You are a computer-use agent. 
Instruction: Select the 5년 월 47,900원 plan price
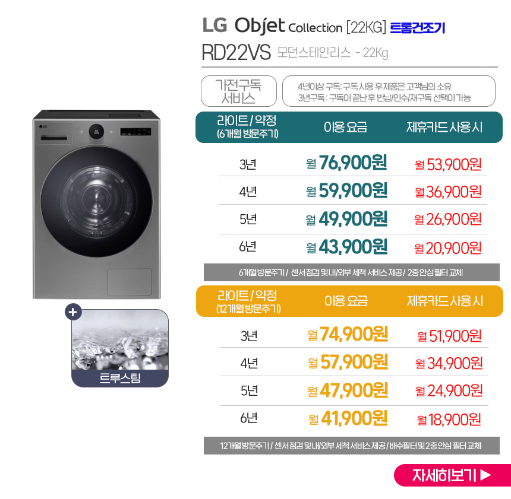click(x=348, y=390)
